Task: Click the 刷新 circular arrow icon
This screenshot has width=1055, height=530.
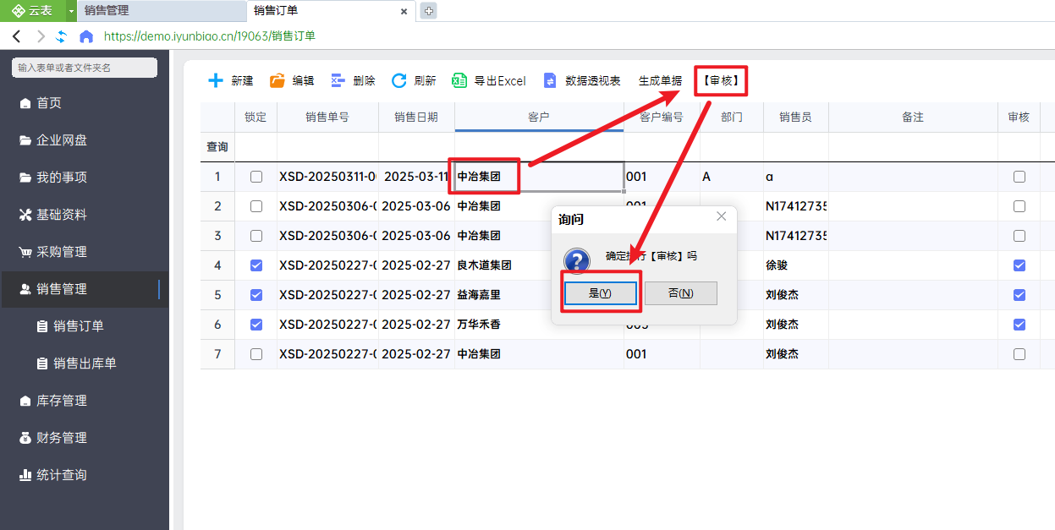Action: [399, 80]
